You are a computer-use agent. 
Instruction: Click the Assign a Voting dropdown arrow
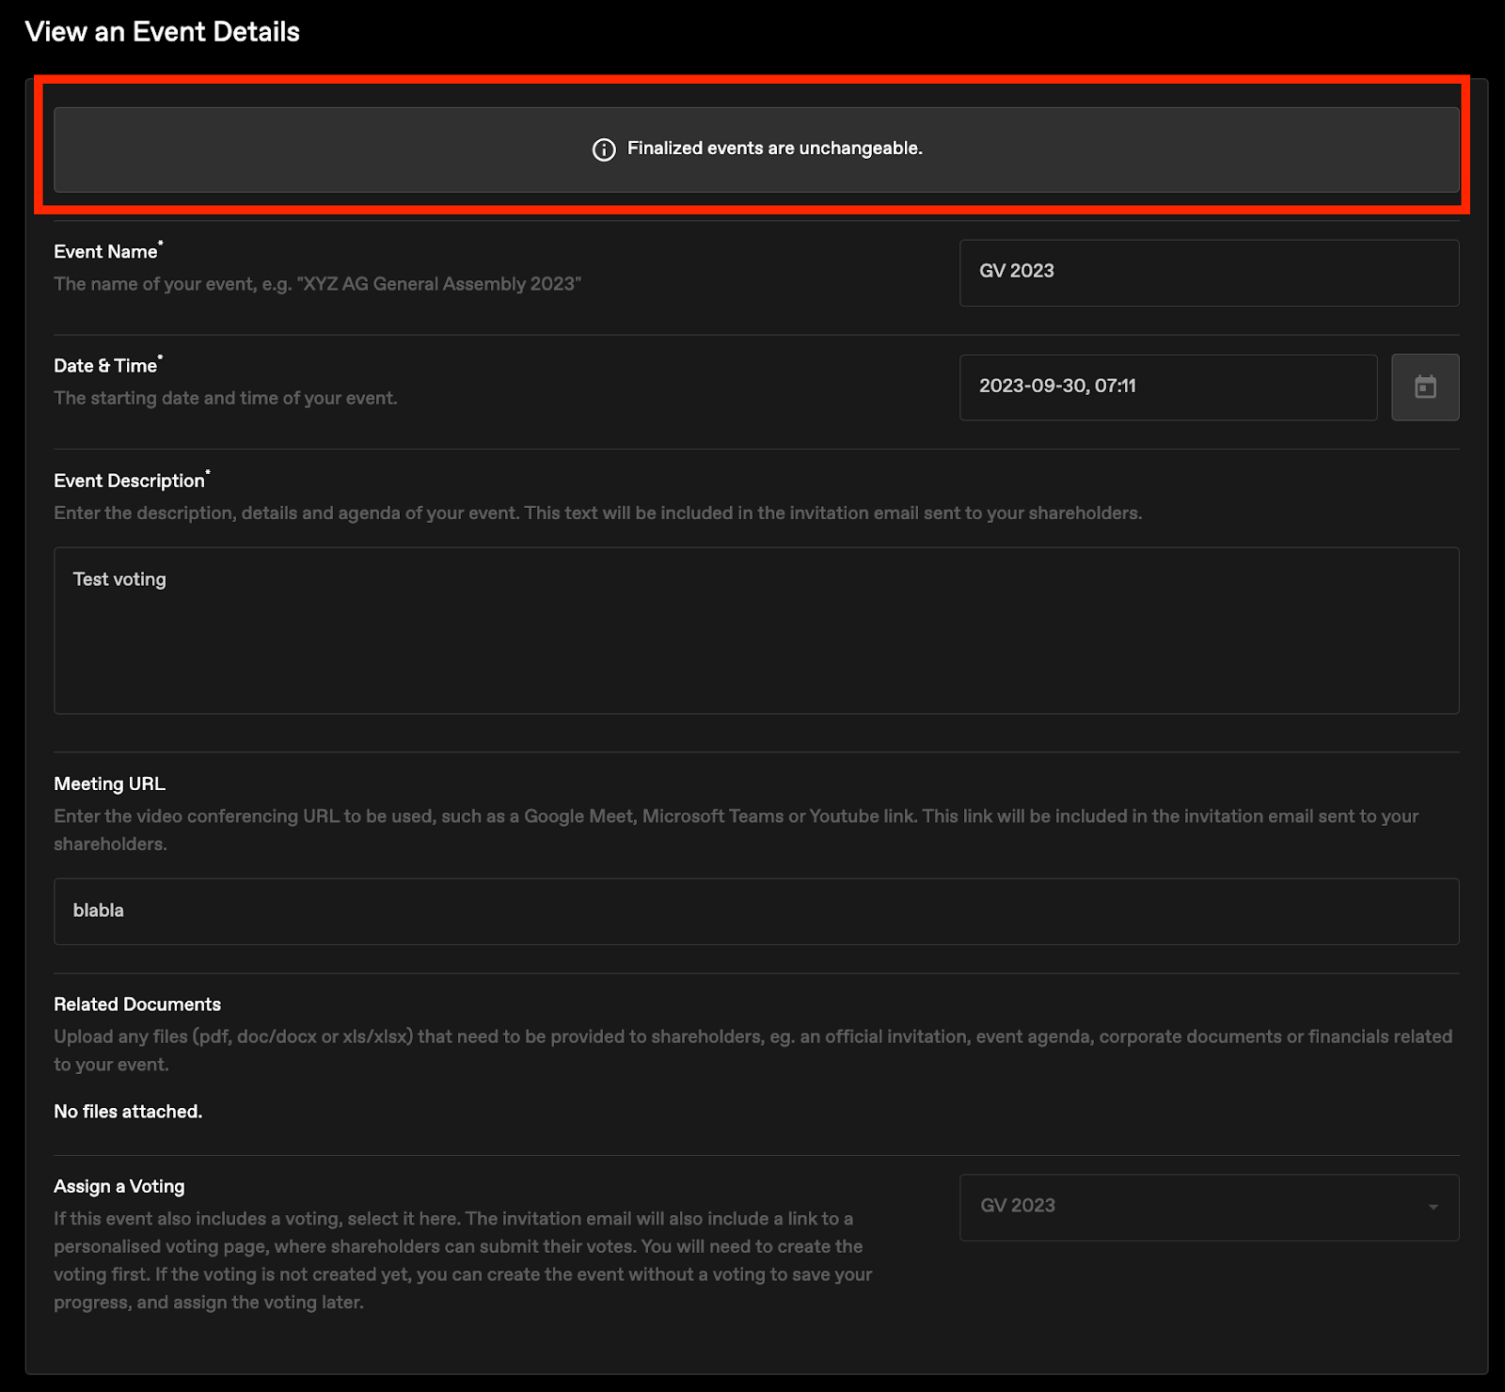pos(1433,1207)
